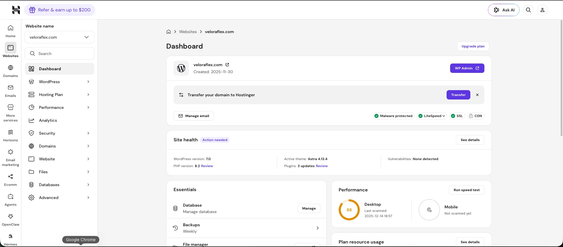Click the veloraflex.com breadcrumb text
This screenshot has width=563, height=247.
click(x=219, y=32)
